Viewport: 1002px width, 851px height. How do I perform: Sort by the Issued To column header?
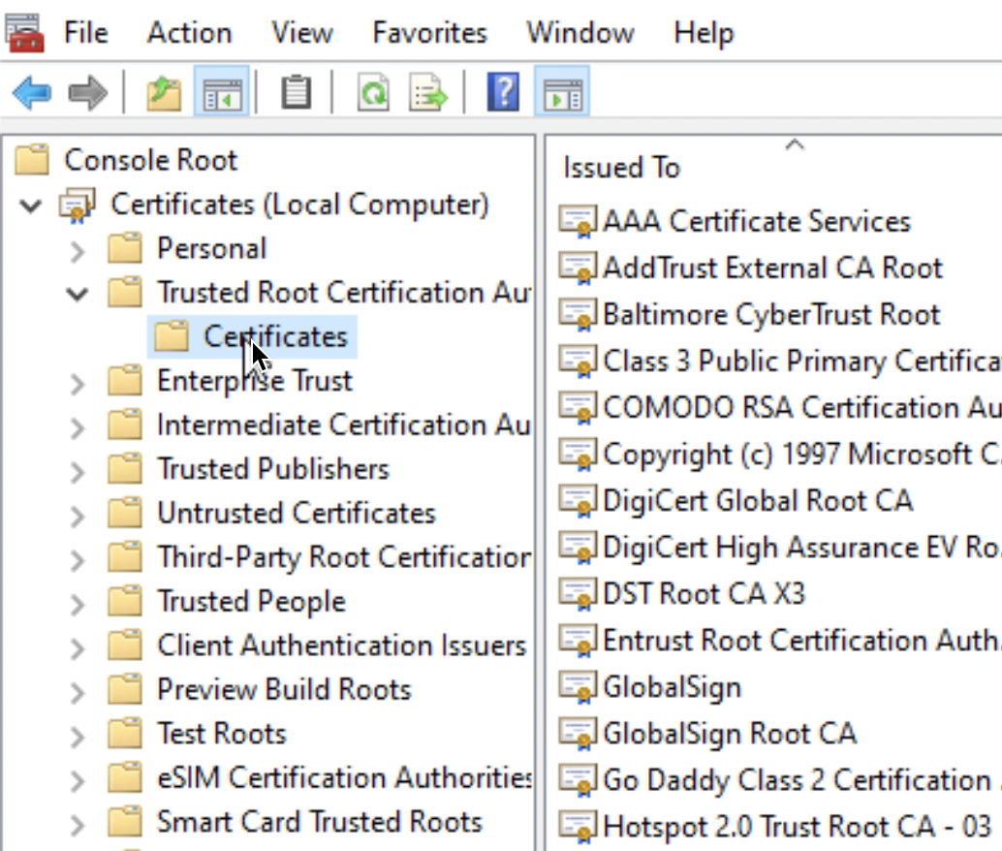[621, 168]
